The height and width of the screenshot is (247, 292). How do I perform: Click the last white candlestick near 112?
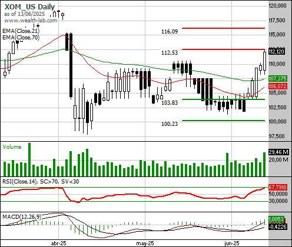pos(264,61)
